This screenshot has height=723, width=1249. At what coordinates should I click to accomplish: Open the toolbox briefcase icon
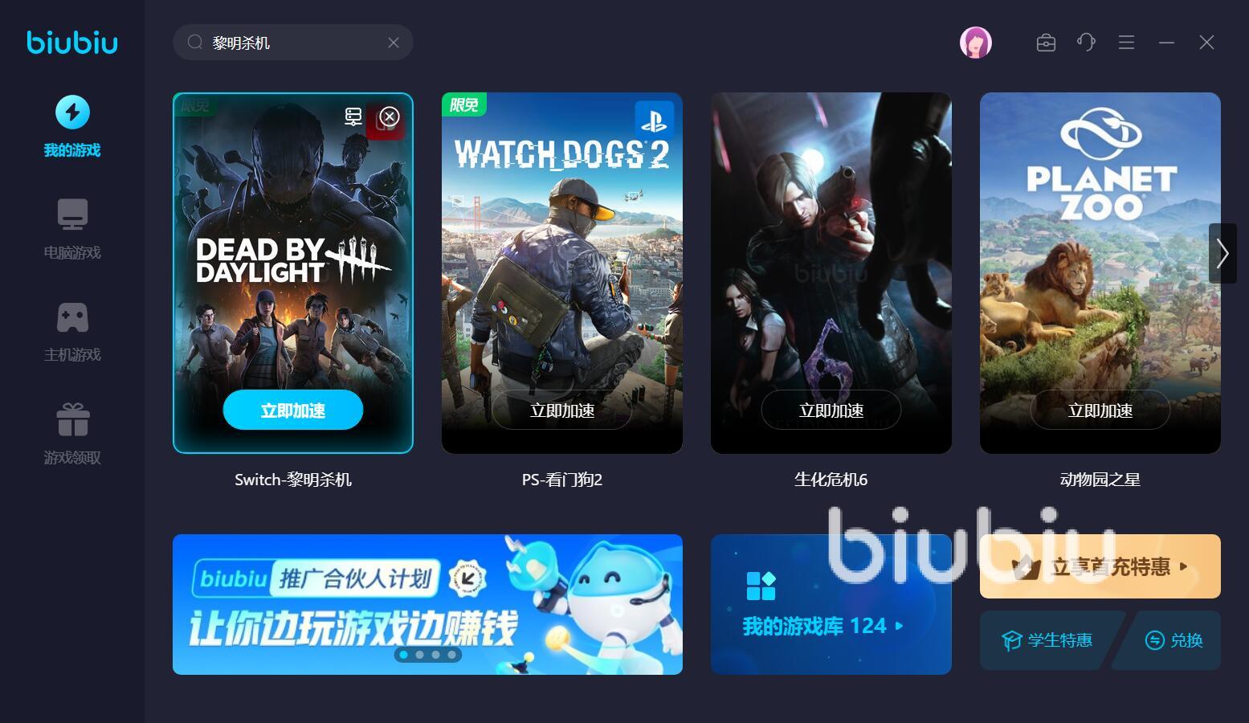click(1046, 43)
